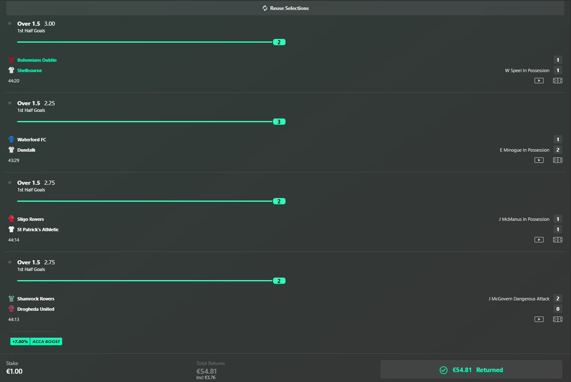Image resolution: width=571 pixels, height=382 pixels.
Task: Open the Bohemians Dublin team link
Action: pos(37,60)
